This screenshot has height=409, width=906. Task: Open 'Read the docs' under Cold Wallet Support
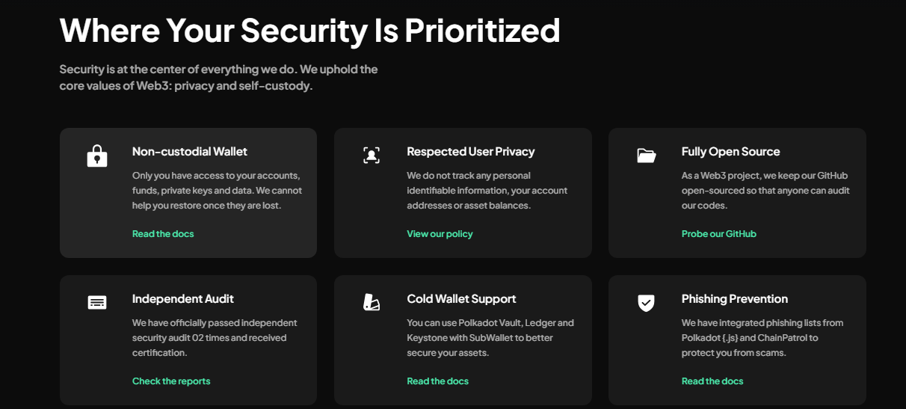(438, 381)
